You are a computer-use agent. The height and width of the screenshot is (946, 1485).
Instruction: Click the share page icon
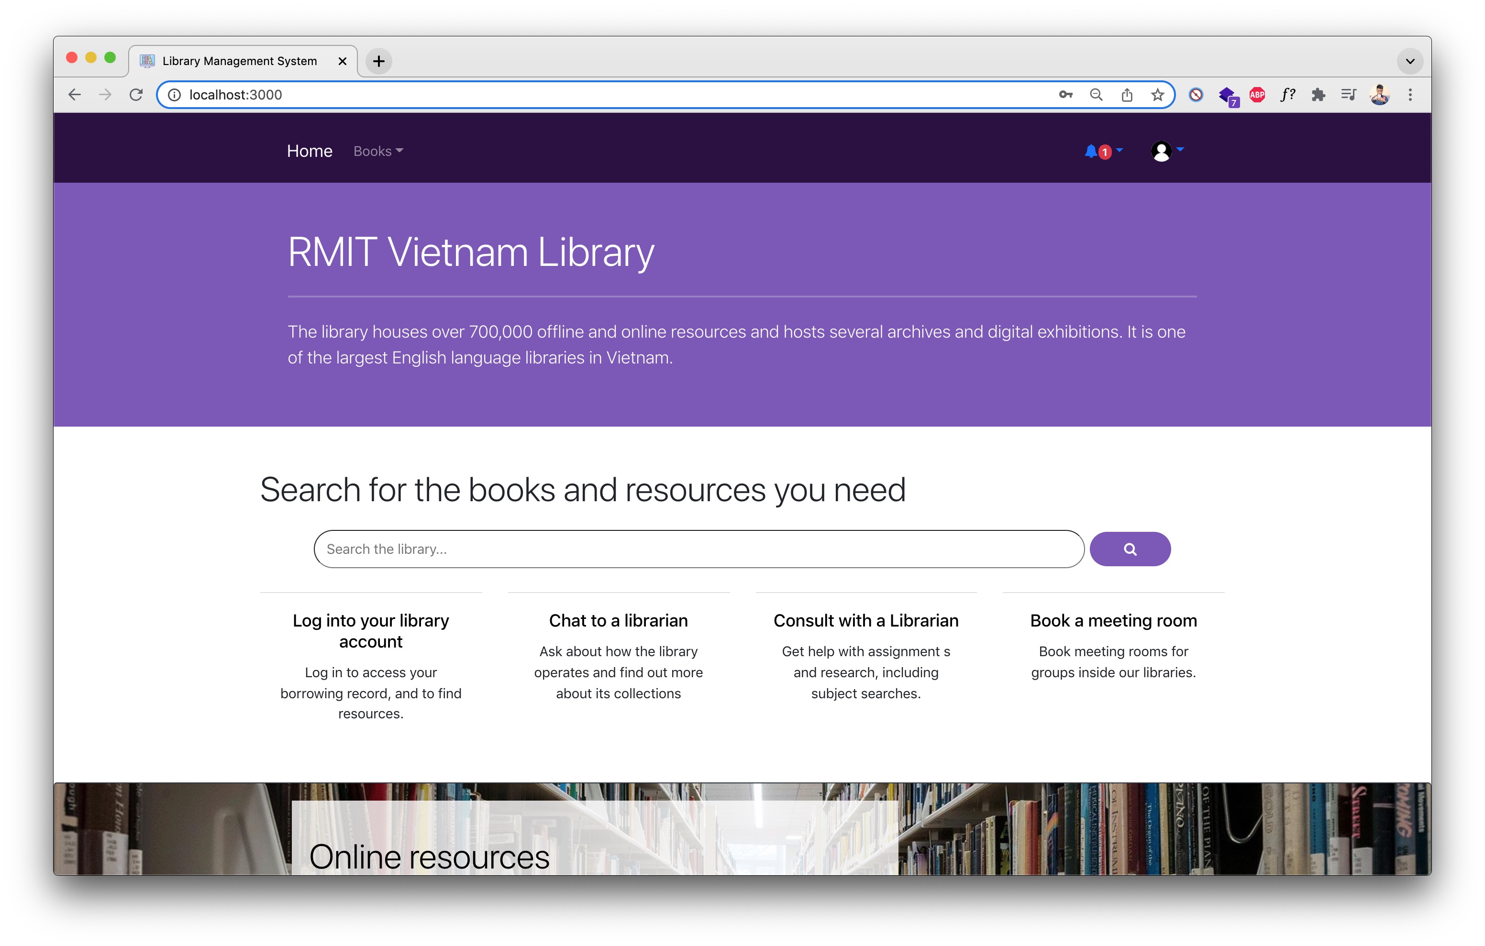[1127, 94]
